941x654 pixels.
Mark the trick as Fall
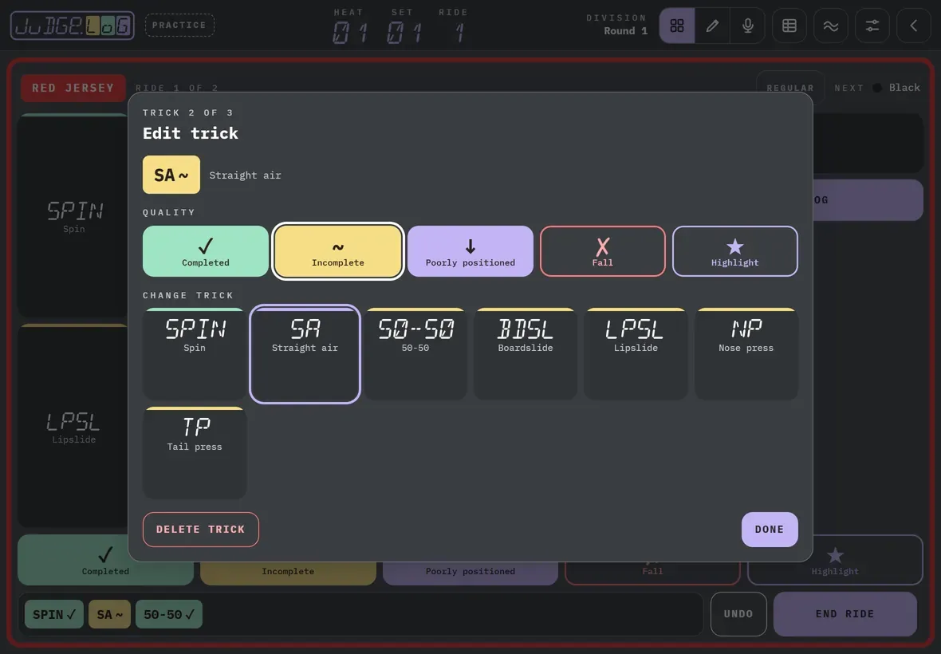603,251
